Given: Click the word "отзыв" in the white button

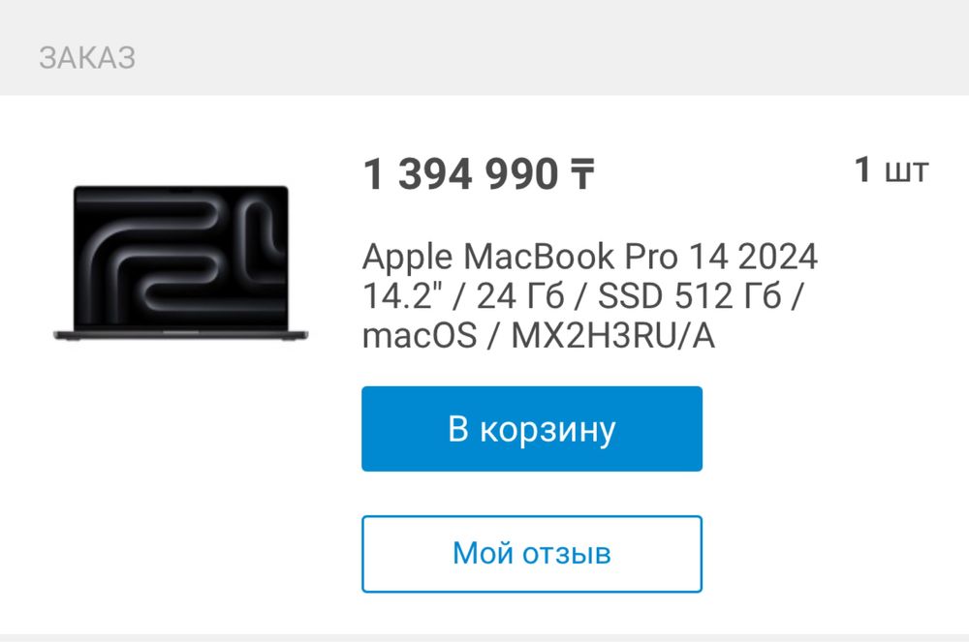Looking at the screenshot, I should coord(567,554).
